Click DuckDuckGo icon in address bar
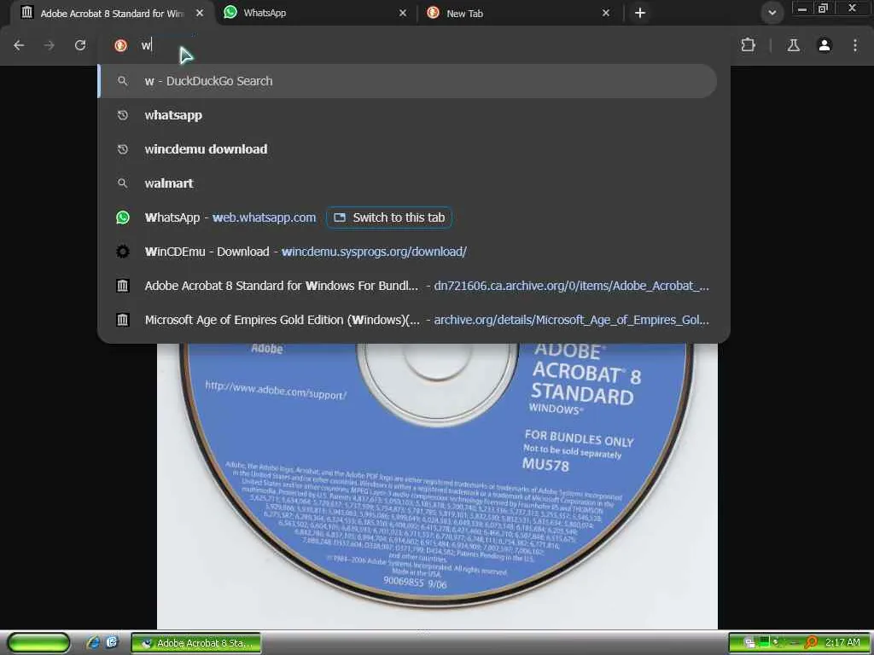The height and width of the screenshot is (655, 874). [120, 45]
